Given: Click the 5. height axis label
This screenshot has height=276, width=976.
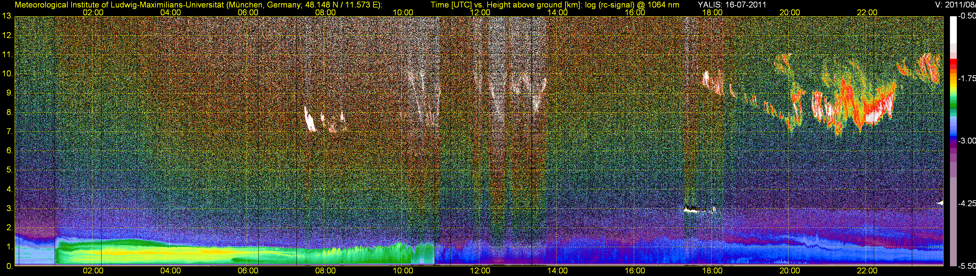Looking at the screenshot, I should (9, 170).
